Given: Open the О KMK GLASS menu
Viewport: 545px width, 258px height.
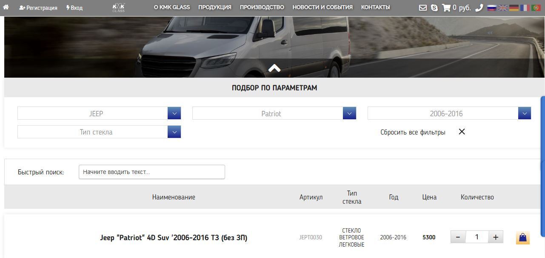Looking at the screenshot, I should [172, 7].
